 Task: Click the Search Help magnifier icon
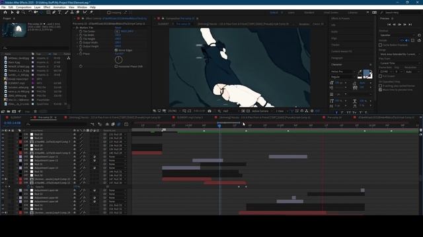click(x=382, y=13)
